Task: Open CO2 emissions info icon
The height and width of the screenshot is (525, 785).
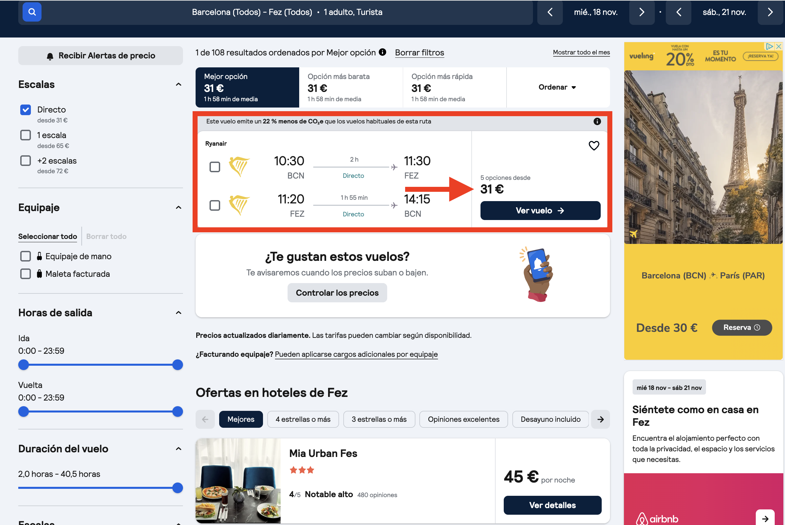Action: tap(597, 121)
